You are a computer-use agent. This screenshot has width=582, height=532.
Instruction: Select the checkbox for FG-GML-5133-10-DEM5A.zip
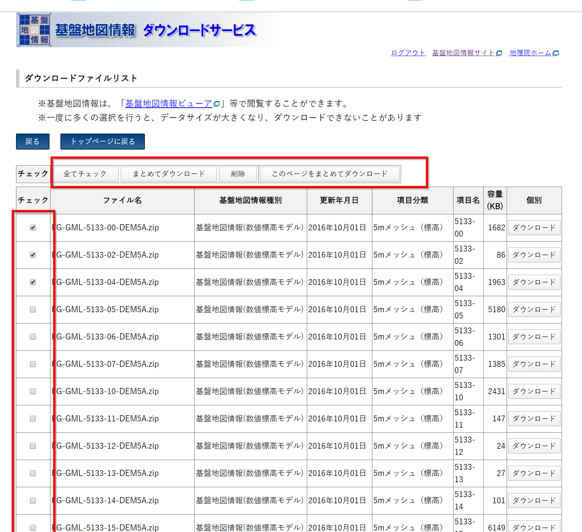pos(33,392)
